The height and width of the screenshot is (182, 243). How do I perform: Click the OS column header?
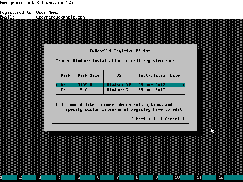(119, 75)
